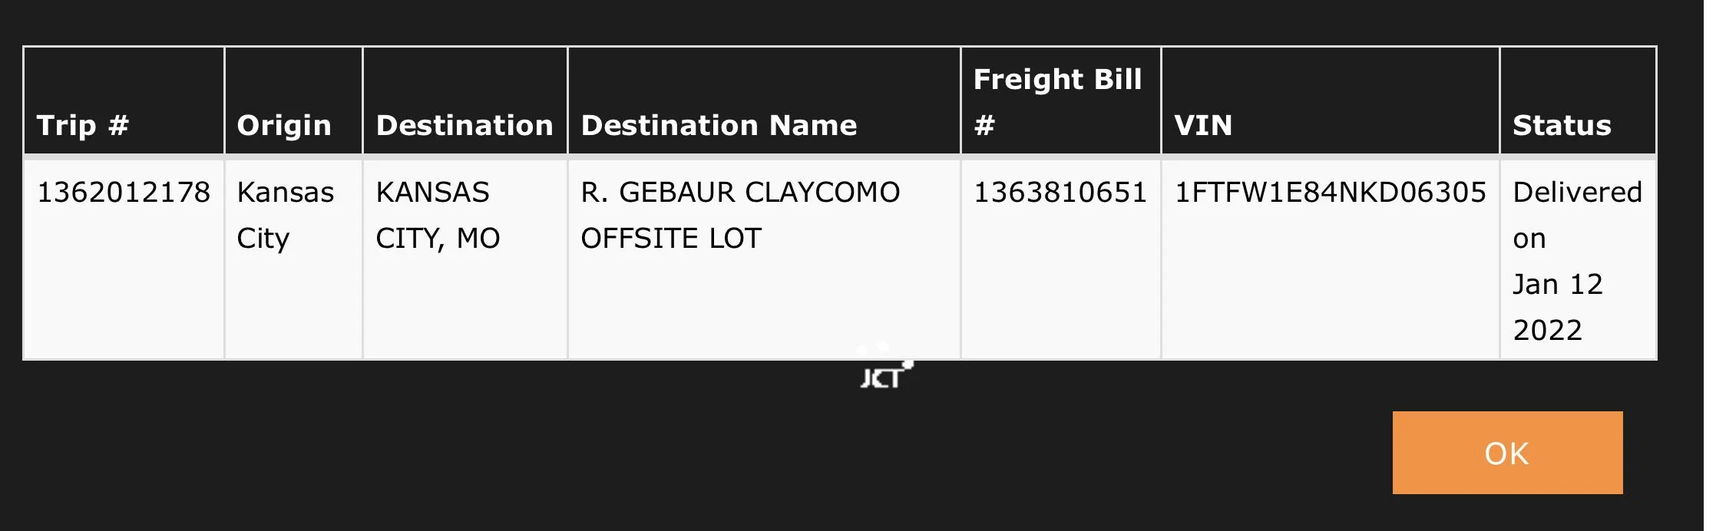Select the Kansas City origin cell
This screenshot has width=1716, height=531.
point(285,215)
